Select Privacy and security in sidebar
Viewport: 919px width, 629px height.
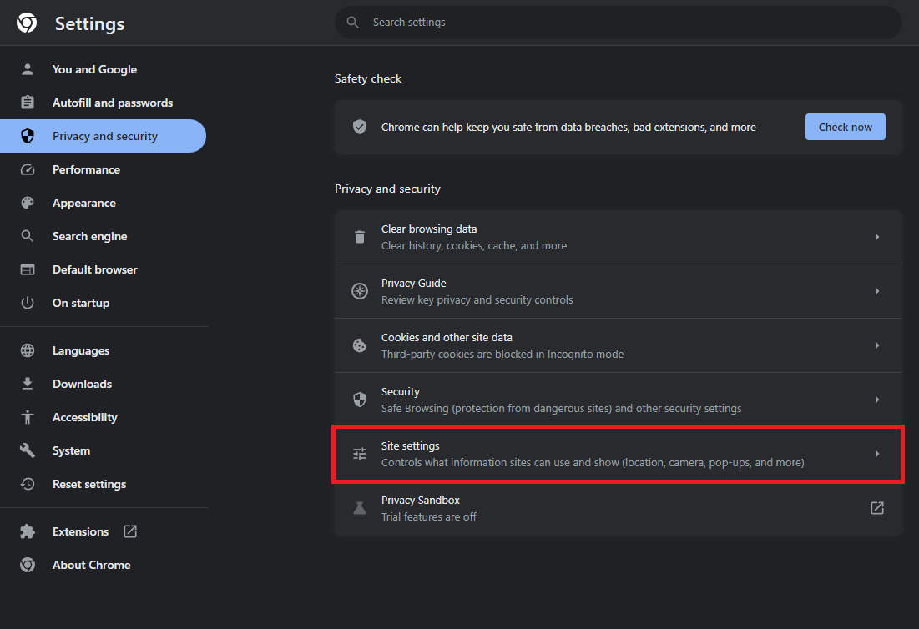104,136
